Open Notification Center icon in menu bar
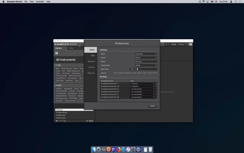 pos(240,1)
